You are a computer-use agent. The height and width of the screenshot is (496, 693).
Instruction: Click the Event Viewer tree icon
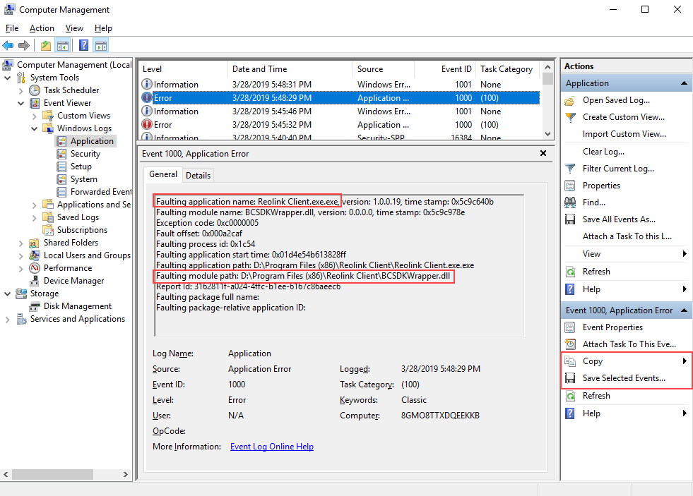pos(35,103)
